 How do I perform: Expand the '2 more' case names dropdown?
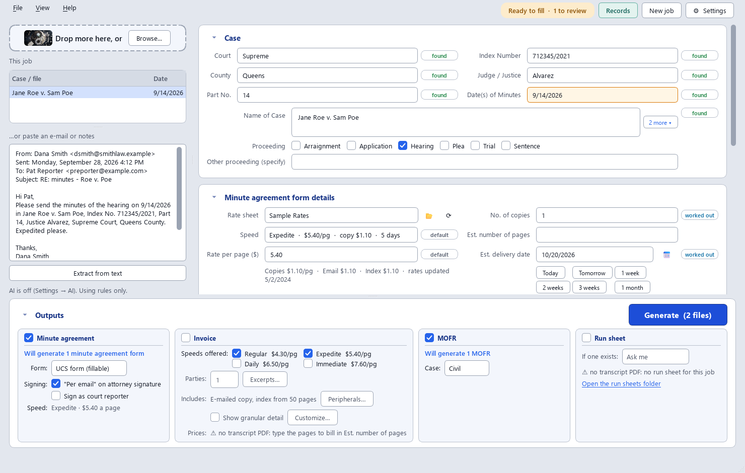point(660,123)
